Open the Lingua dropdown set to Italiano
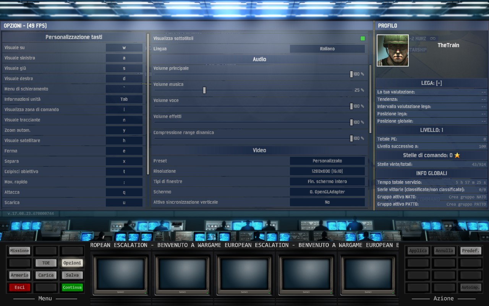The image size is (489, 306). [x=327, y=49]
